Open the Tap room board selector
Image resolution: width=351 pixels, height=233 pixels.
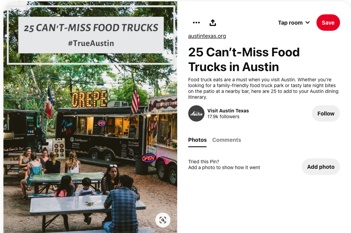[294, 23]
